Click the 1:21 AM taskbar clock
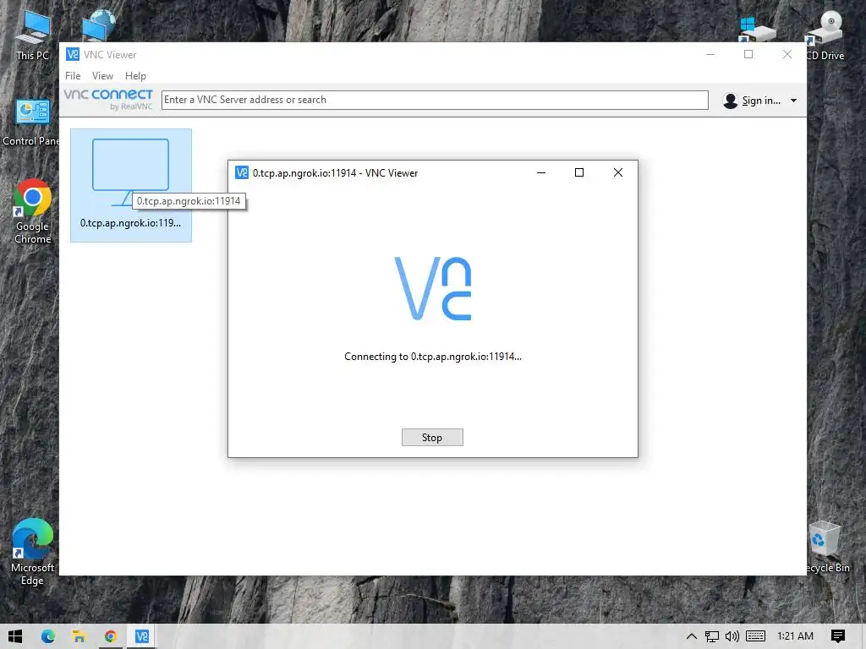The height and width of the screenshot is (649, 866). [795, 636]
